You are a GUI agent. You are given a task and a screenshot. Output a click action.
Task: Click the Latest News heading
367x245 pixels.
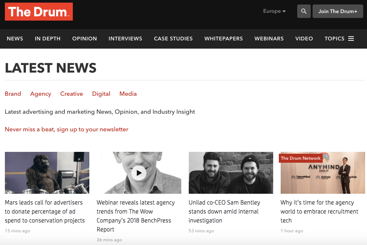click(x=51, y=68)
